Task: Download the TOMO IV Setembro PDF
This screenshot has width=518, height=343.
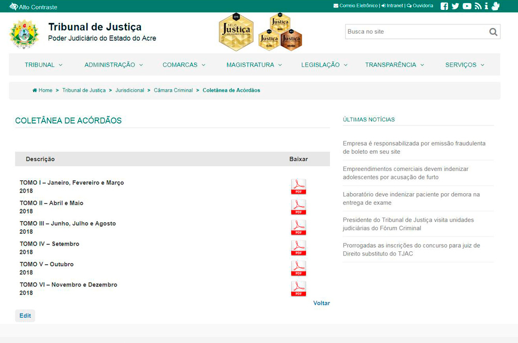Action: click(298, 248)
